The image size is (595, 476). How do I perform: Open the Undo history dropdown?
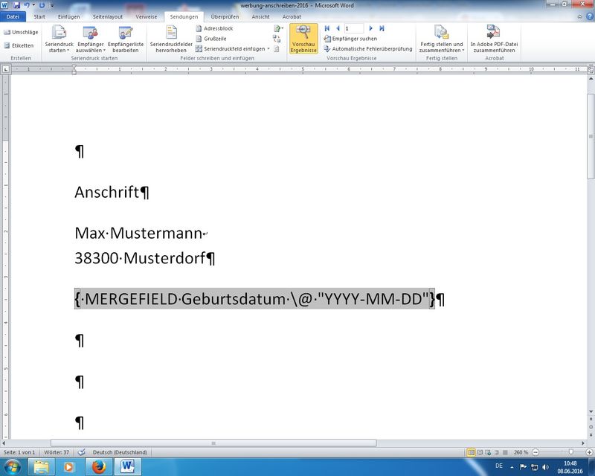coord(33,5)
